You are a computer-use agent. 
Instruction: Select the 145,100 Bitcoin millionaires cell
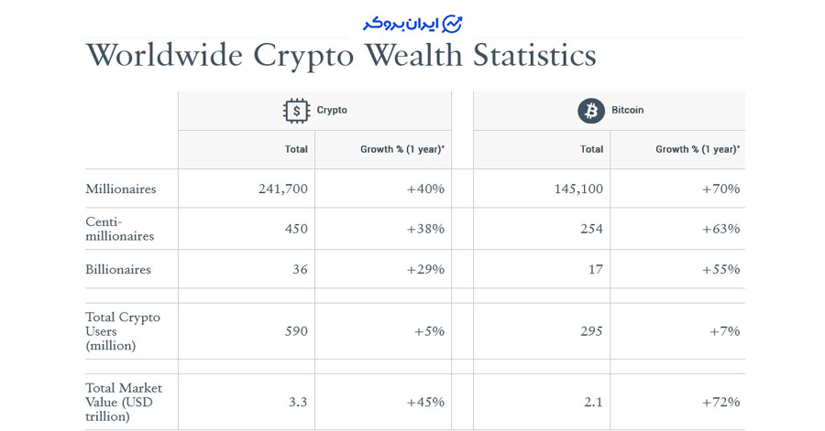(x=578, y=189)
